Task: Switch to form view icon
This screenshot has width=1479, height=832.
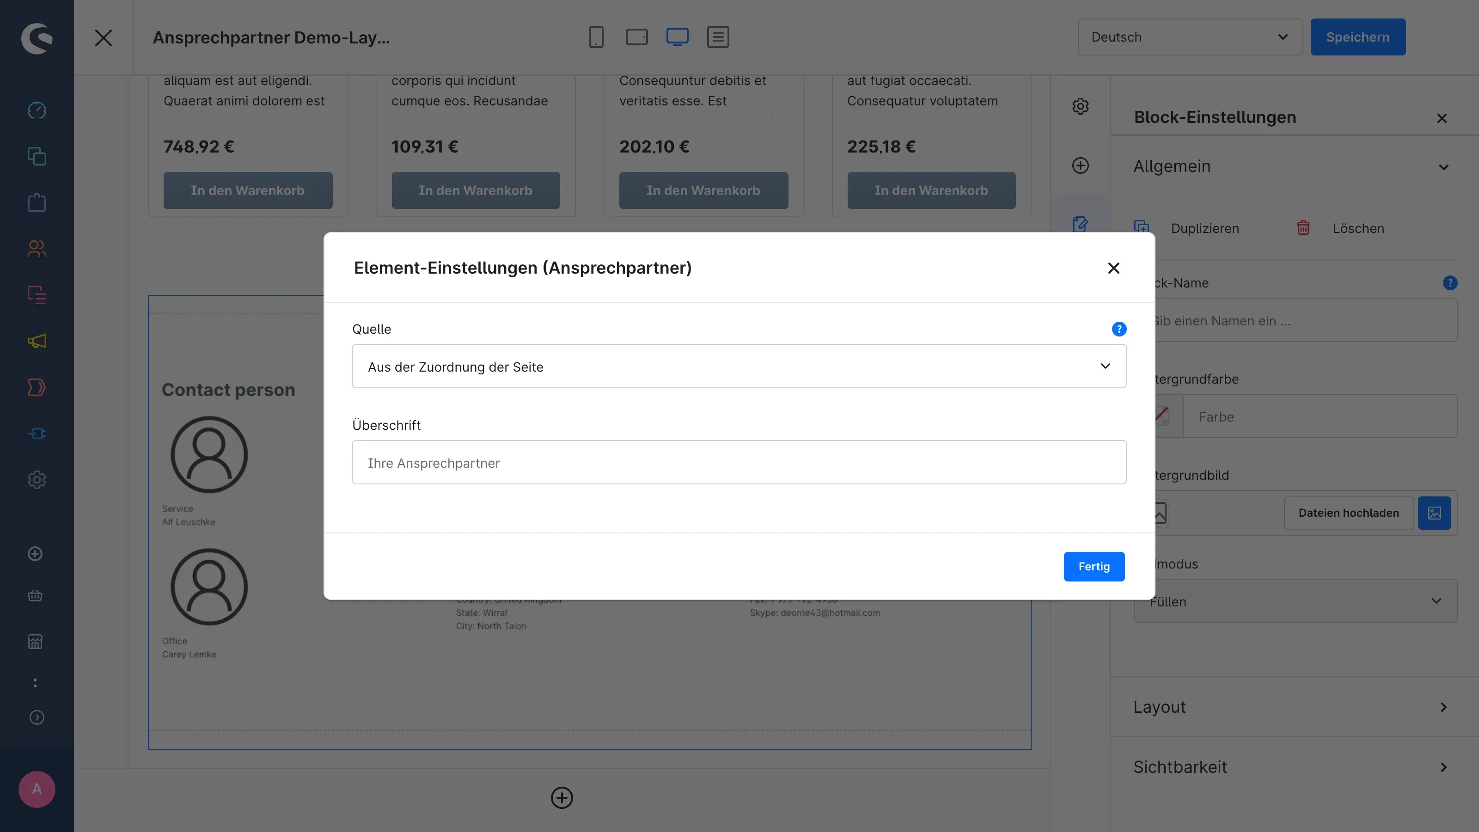Action: click(x=718, y=37)
